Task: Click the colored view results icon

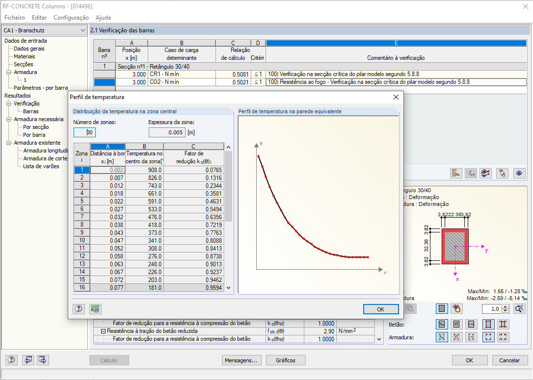Action: (486, 173)
